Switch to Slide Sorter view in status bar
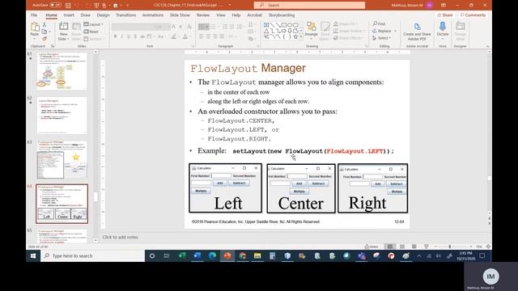Screen dimensions: 518x291 coord(402,247)
